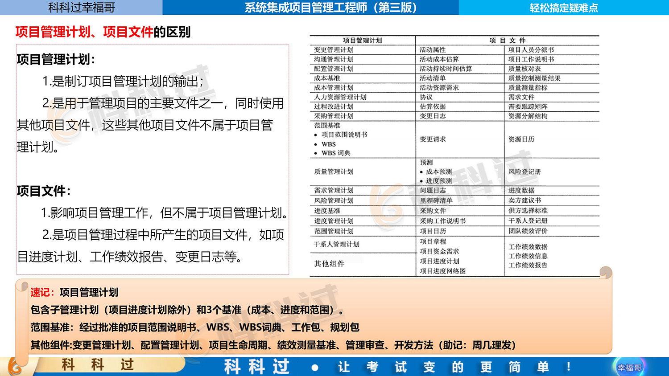The height and width of the screenshot is (376, 669).
Task: Click the 项目范围说明书 bullet in the table
Action: tap(344, 135)
